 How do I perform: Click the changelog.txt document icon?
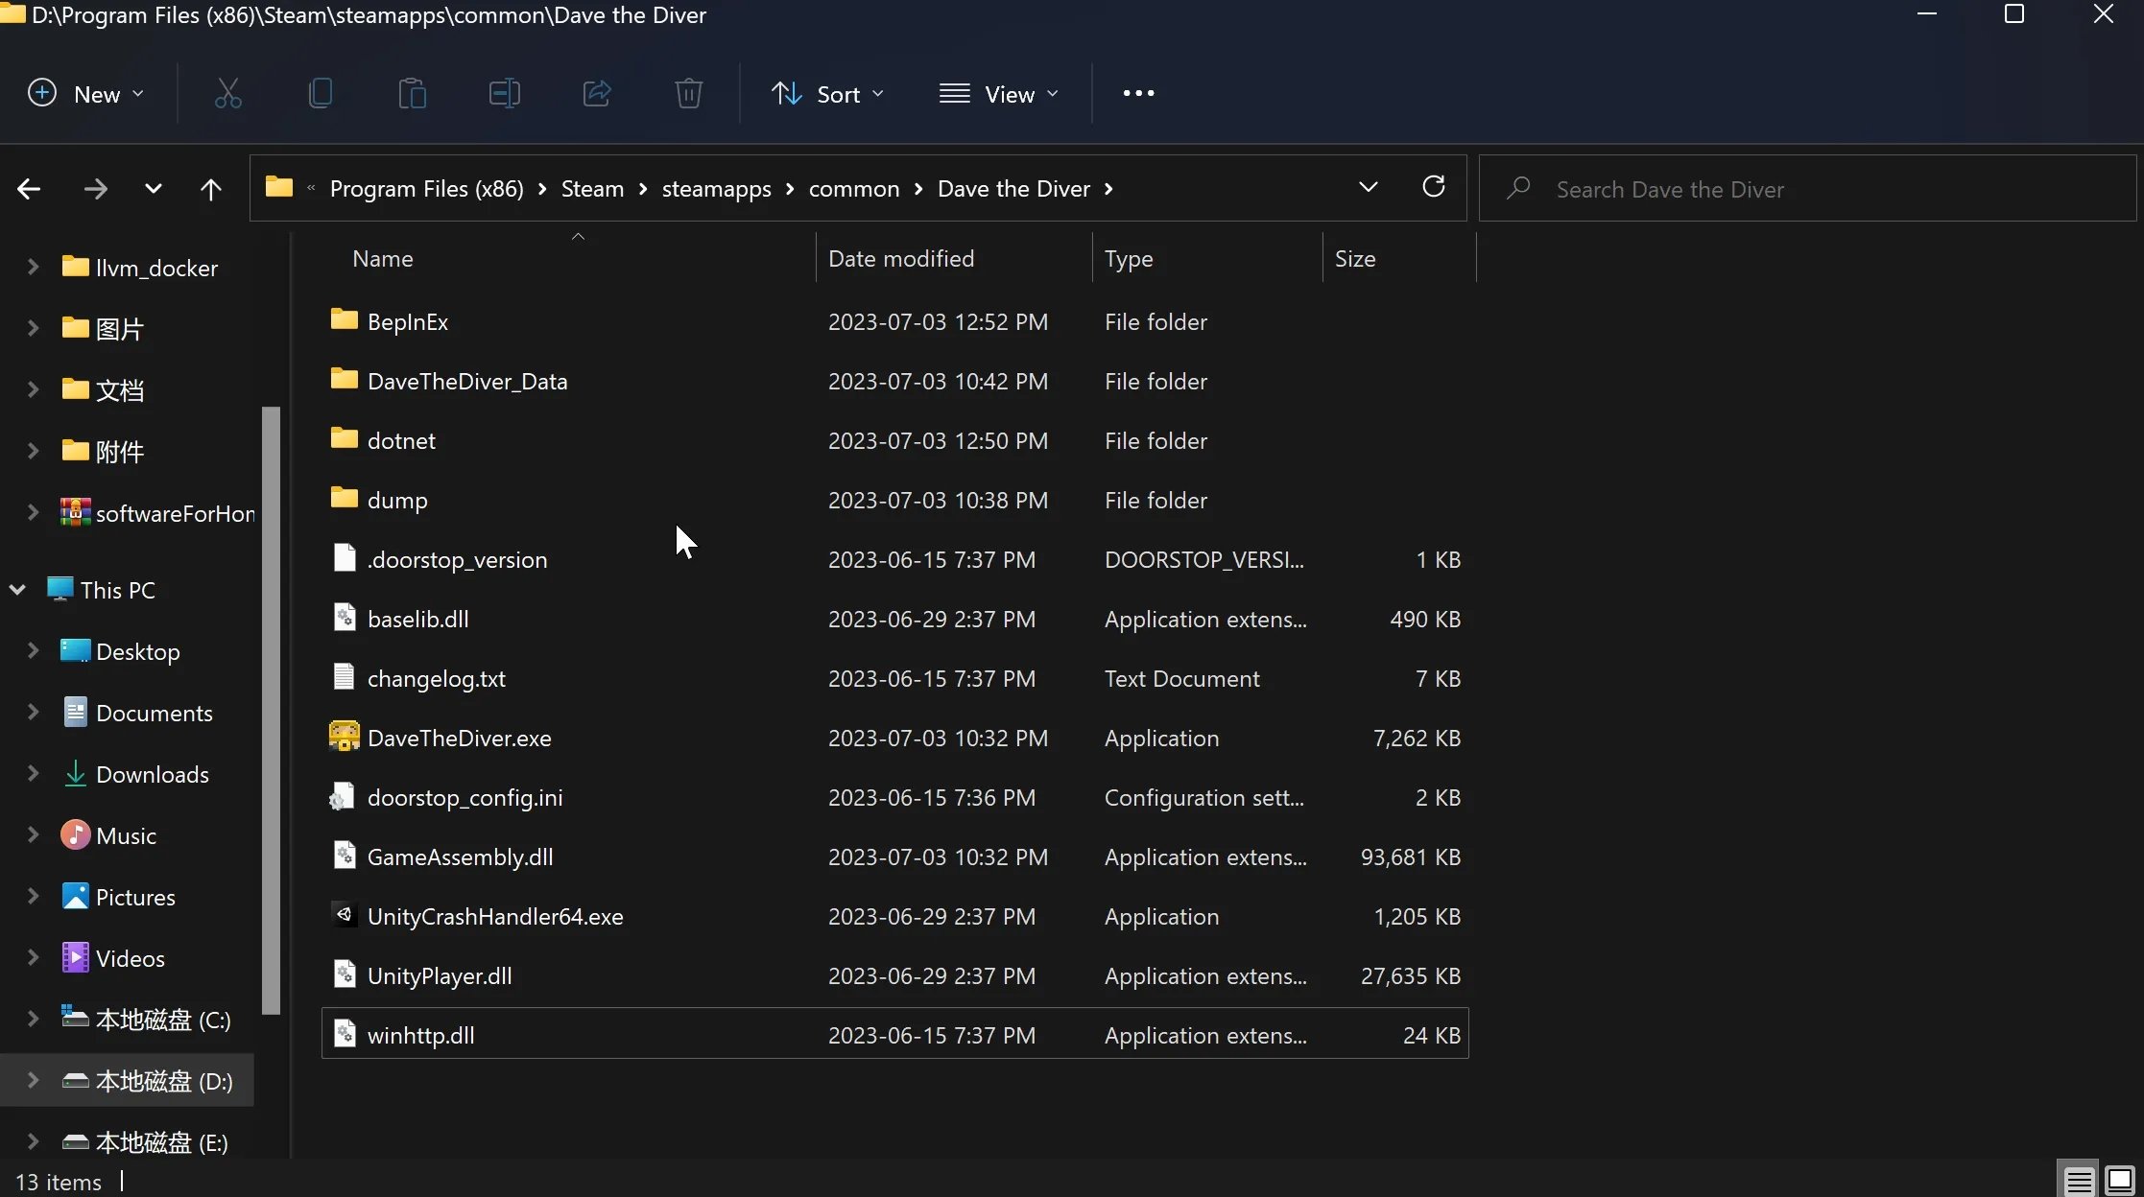point(344,677)
